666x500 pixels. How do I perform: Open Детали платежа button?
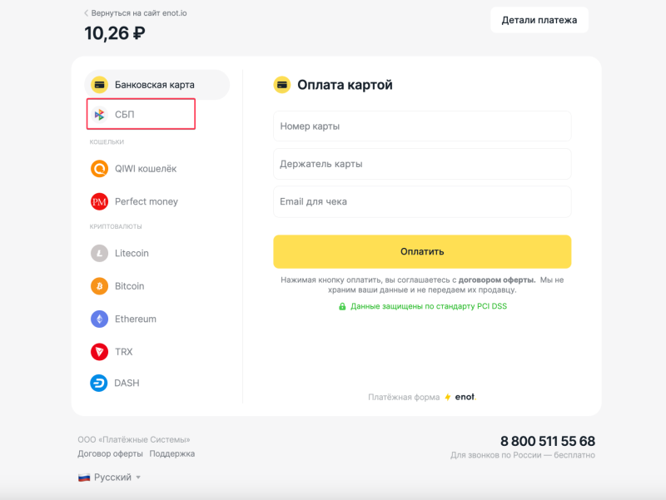click(x=539, y=20)
